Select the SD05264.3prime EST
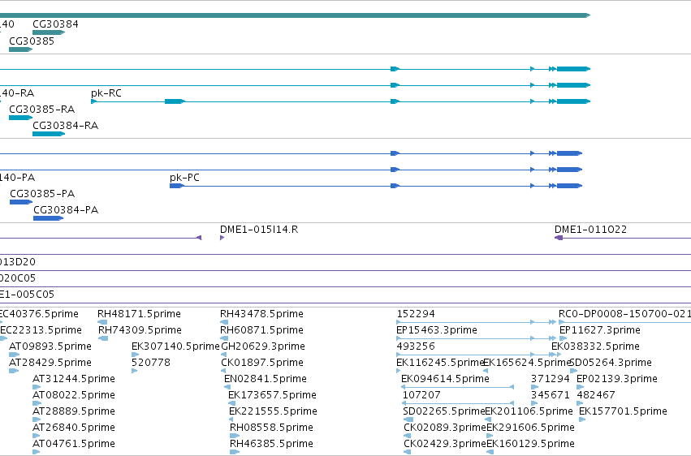 (573, 371)
